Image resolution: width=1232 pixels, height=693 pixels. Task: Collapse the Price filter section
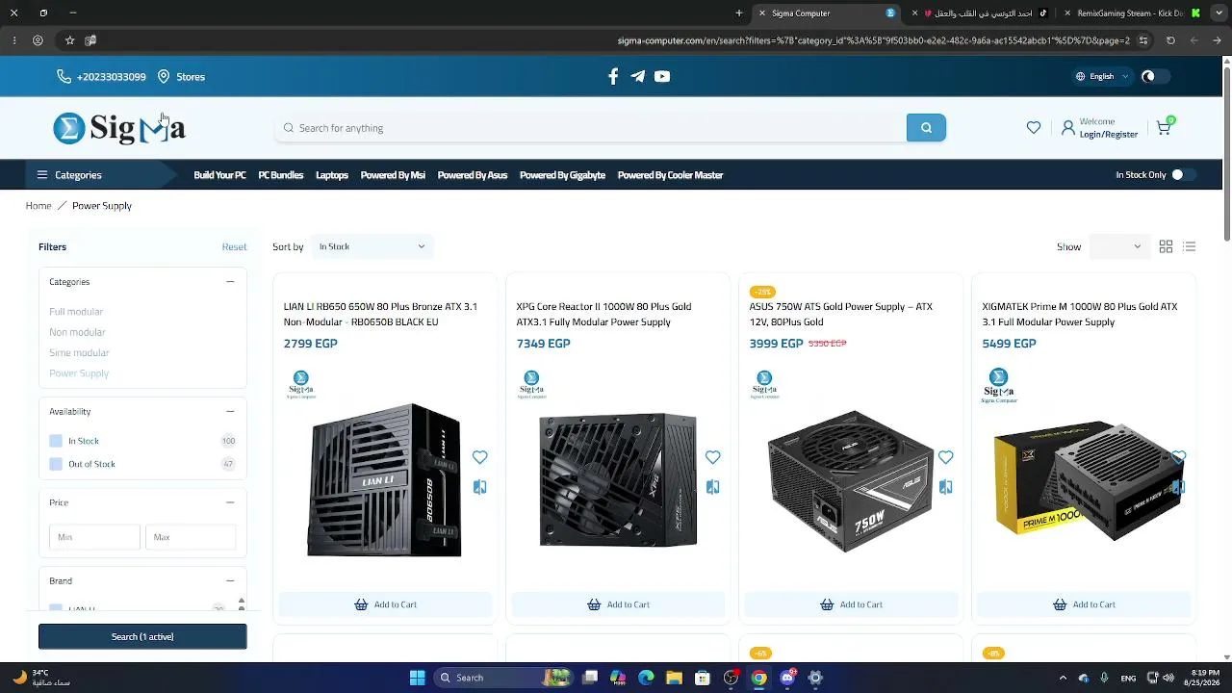(x=230, y=502)
